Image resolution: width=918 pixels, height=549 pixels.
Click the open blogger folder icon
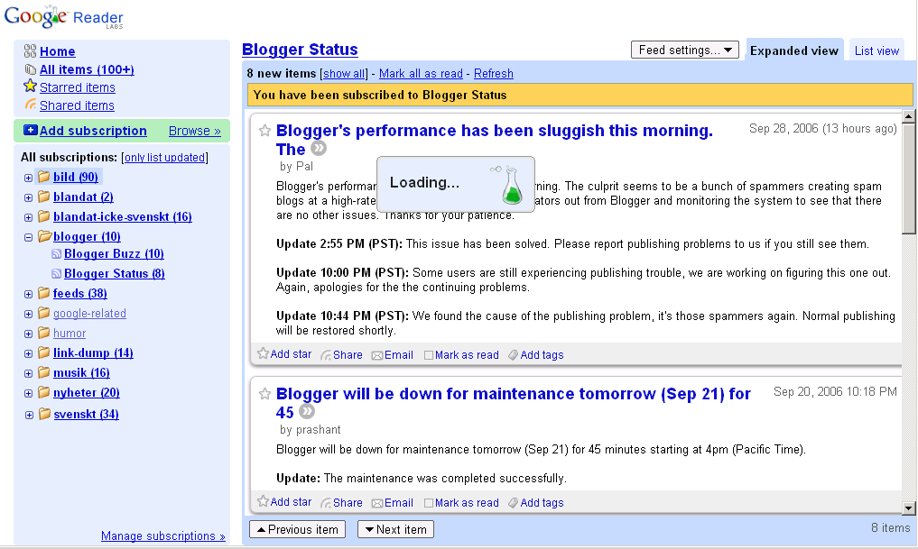coord(44,236)
